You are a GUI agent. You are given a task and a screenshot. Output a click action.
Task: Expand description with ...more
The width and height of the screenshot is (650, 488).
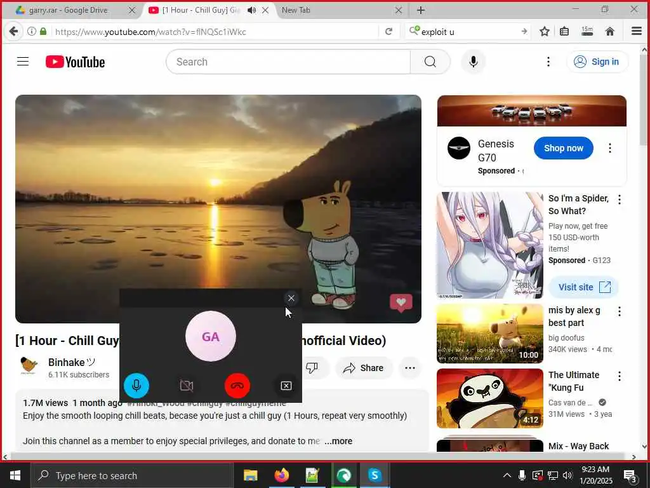(338, 441)
